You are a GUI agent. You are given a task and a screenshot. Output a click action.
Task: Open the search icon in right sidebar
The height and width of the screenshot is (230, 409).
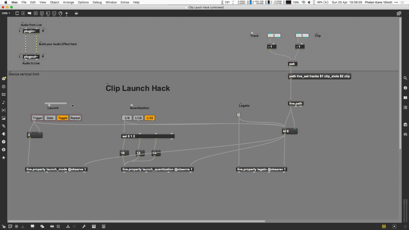coord(405,78)
